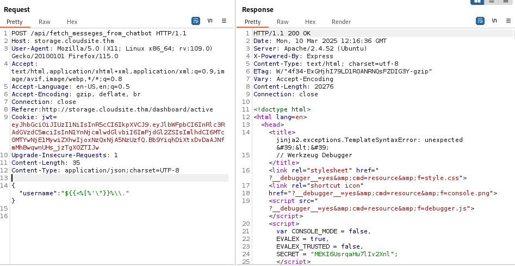Image resolution: width=515 pixels, height=266 pixels.
Task: Click the red JWT token value
Action: point(118,136)
